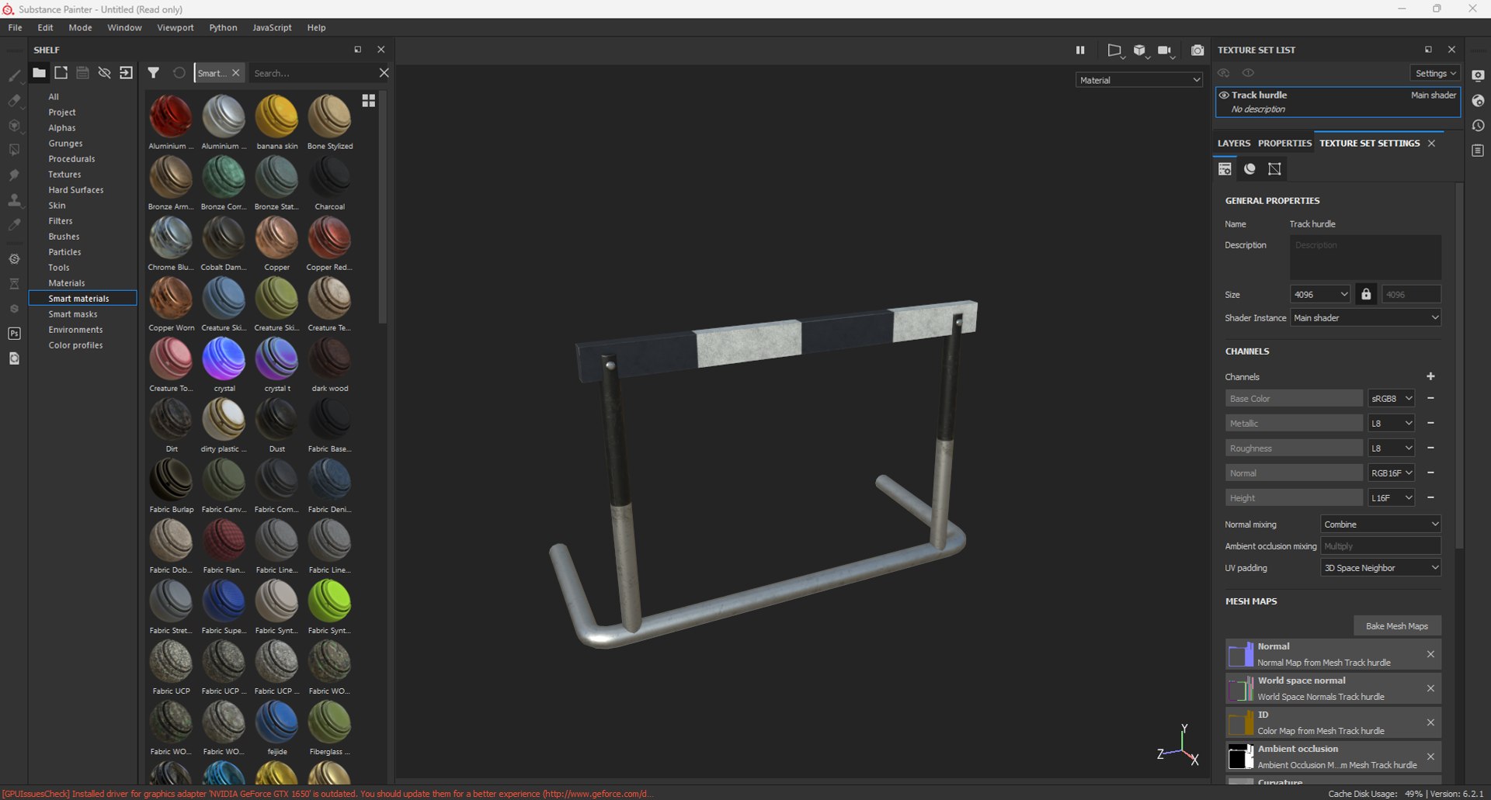Toggle the hidden-items eye icon in shelf
The width and height of the screenshot is (1491, 800).
pyautogui.click(x=104, y=73)
